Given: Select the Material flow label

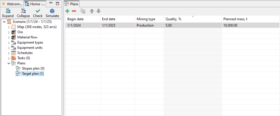Looking at the screenshot, I should 27,37.
